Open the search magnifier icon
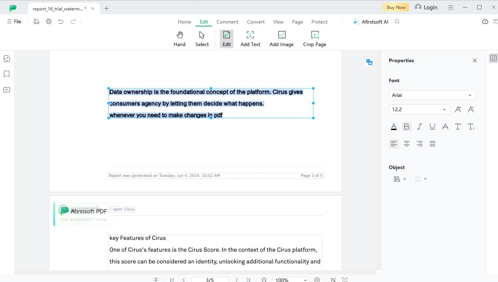The width and height of the screenshot is (498, 282). [397, 21]
